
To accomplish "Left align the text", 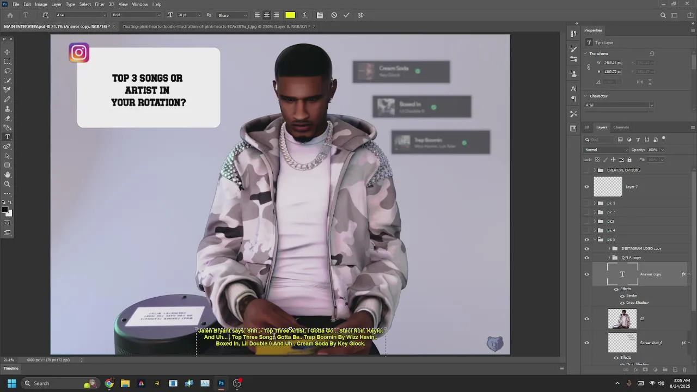I will click(x=257, y=15).
